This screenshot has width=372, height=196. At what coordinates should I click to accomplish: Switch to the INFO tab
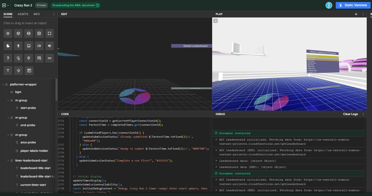pos(37,14)
